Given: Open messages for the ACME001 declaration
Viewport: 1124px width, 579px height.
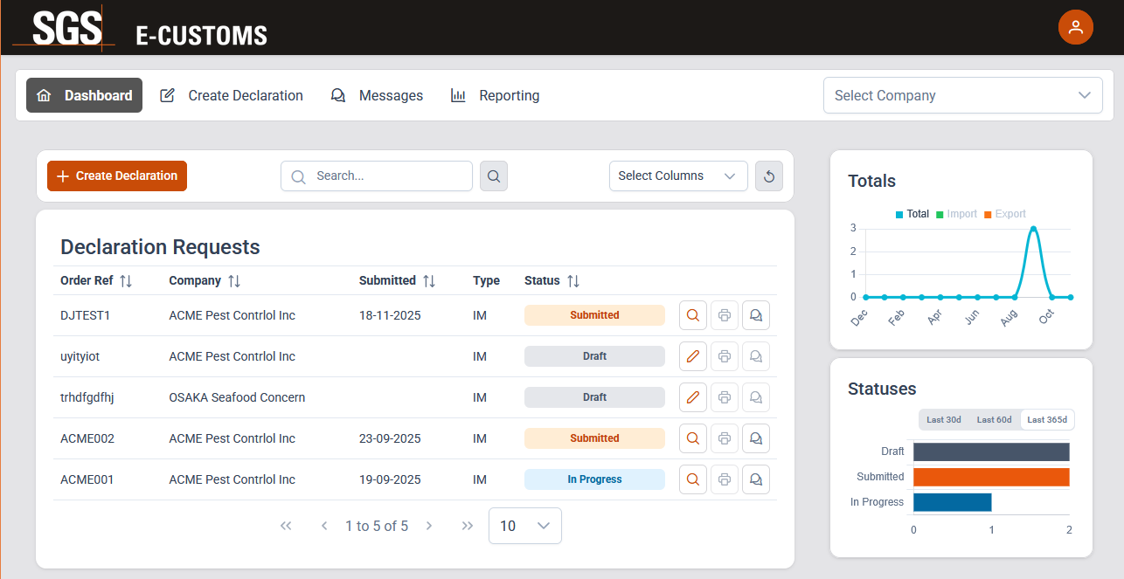Looking at the screenshot, I should (x=755, y=479).
